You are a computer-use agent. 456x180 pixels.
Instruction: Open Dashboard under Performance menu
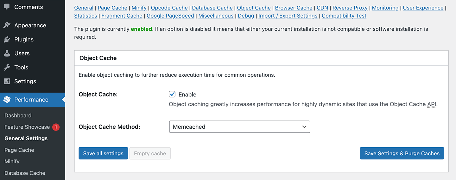(18, 115)
